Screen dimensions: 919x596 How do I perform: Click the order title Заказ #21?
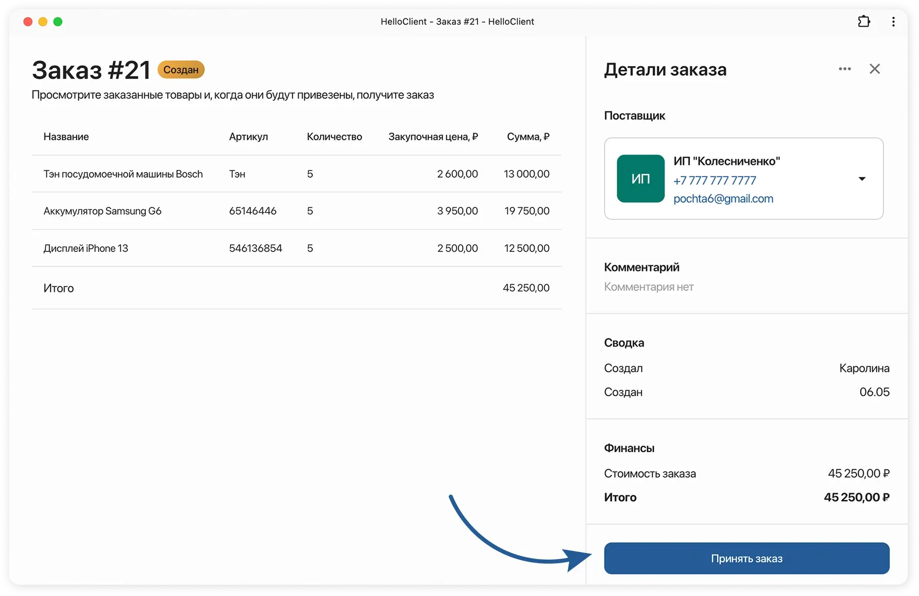click(x=90, y=70)
